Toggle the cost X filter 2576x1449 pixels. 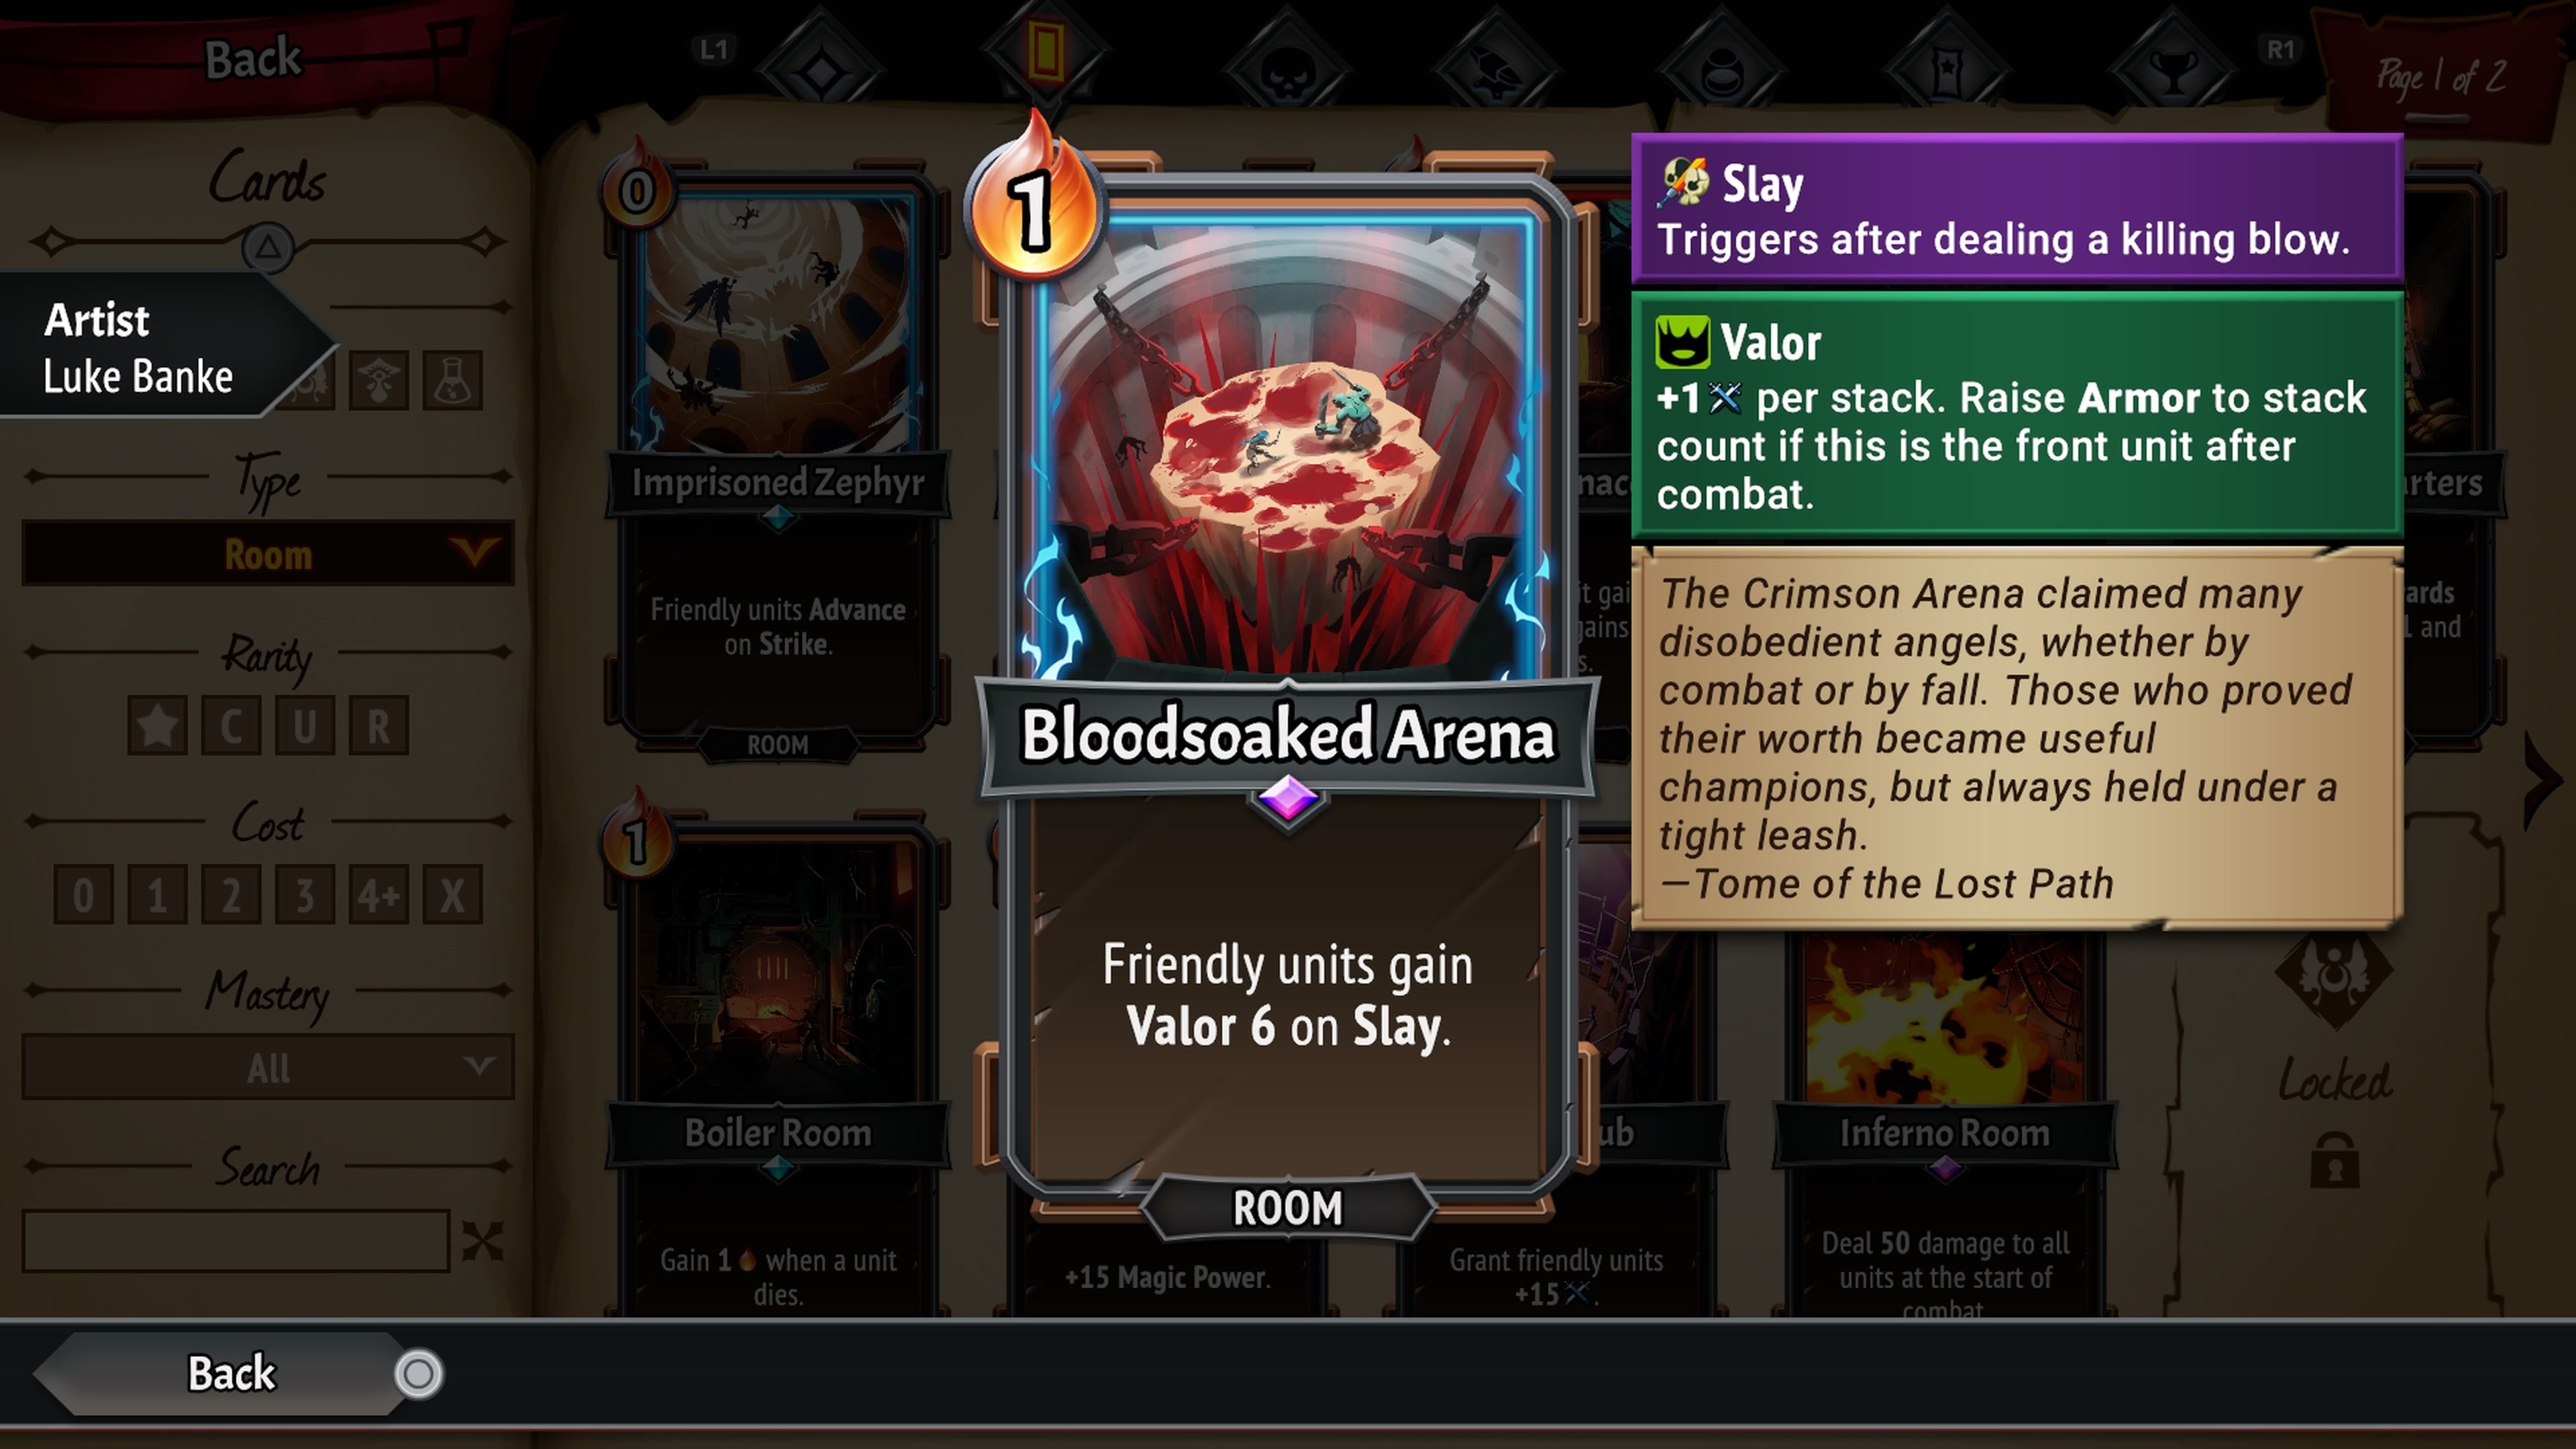click(452, 894)
